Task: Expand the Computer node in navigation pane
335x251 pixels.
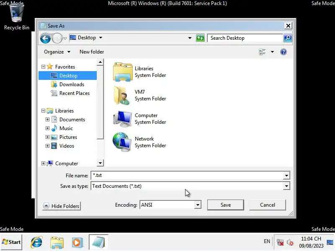Action: (x=44, y=164)
